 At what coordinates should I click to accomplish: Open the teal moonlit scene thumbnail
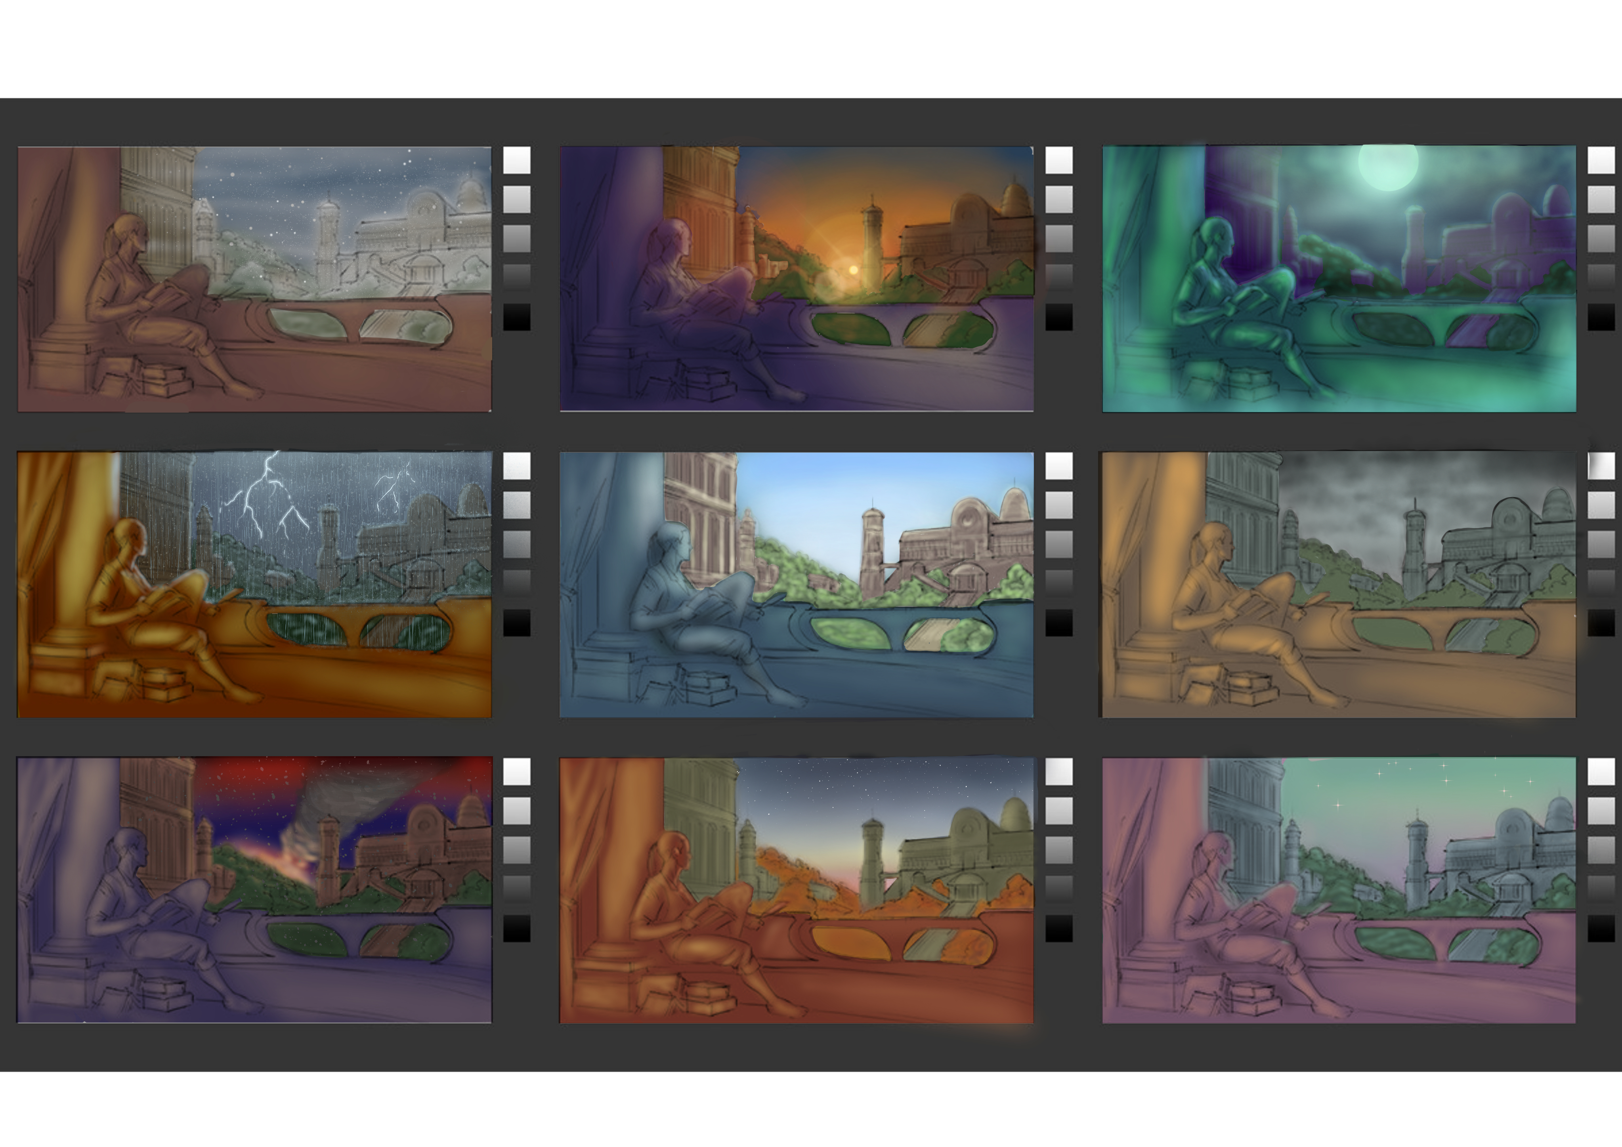(1339, 279)
